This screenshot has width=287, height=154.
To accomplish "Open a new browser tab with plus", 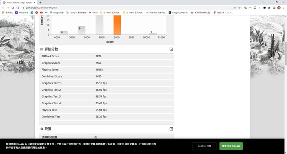I will click(x=40, y=2).
